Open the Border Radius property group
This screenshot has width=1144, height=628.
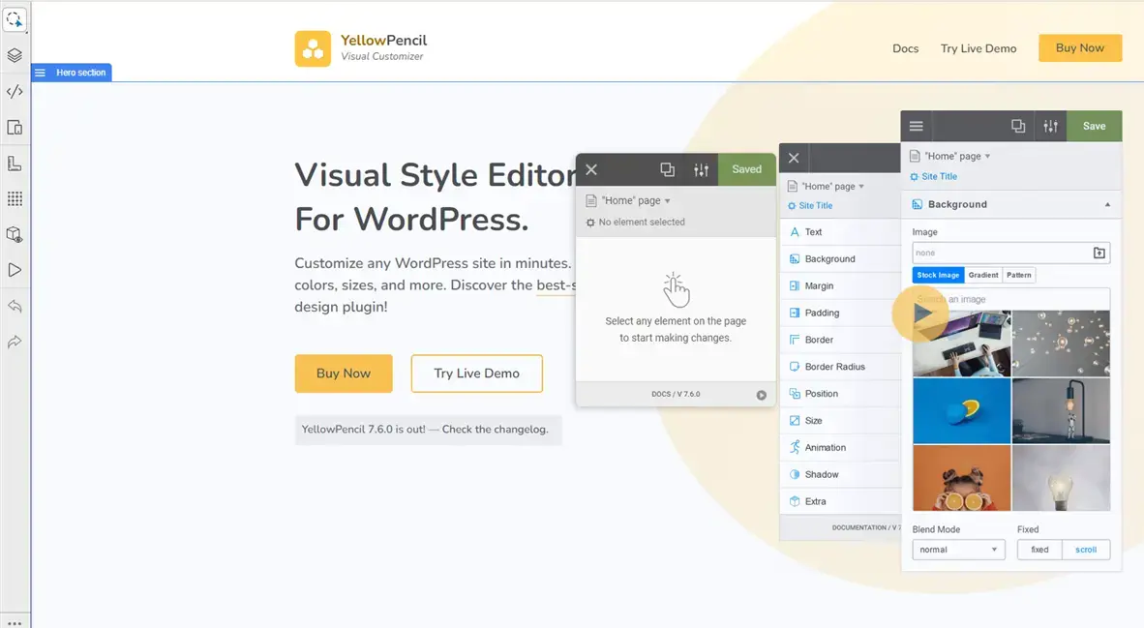[x=840, y=367]
